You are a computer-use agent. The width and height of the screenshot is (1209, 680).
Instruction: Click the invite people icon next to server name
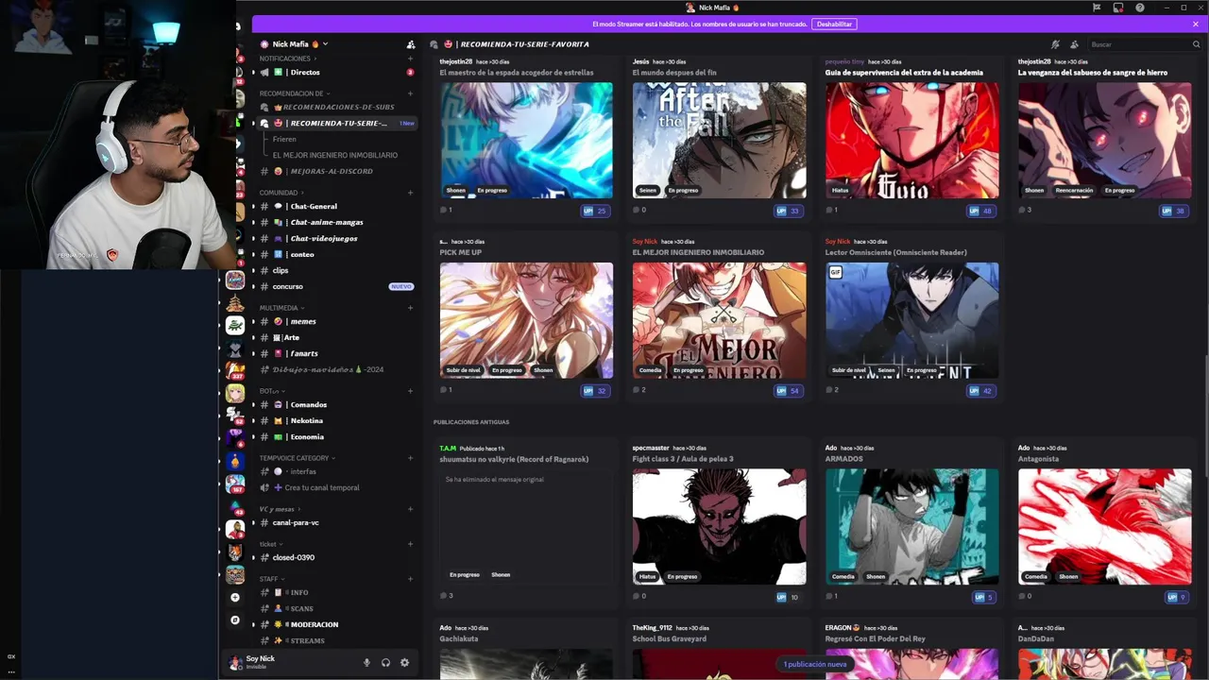point(410,44)
